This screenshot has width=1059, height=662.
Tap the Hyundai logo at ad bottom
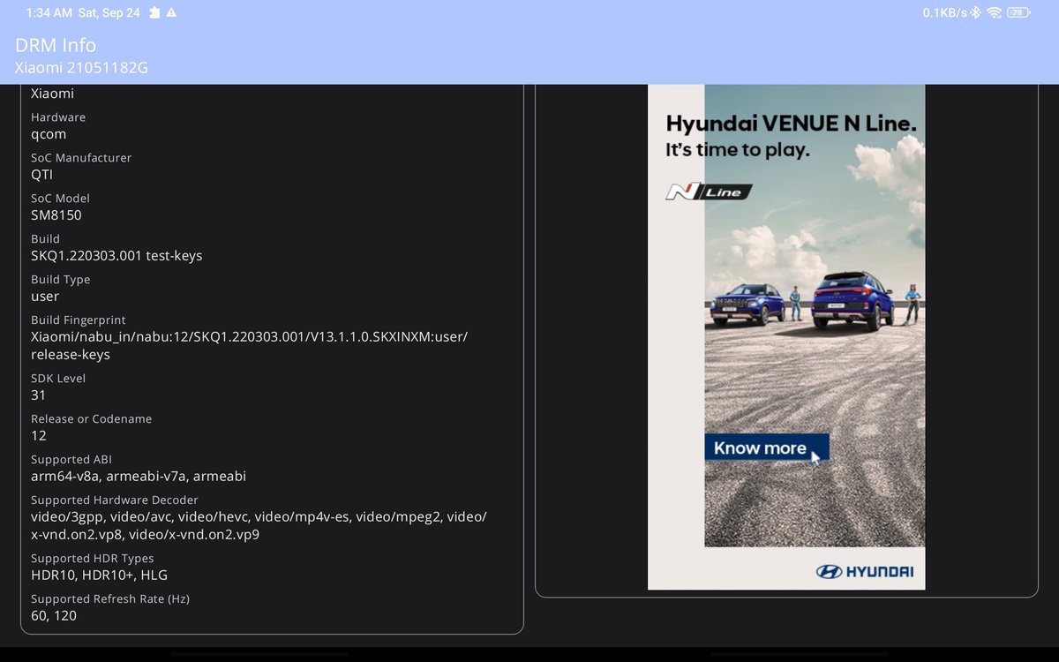(864, 572)
